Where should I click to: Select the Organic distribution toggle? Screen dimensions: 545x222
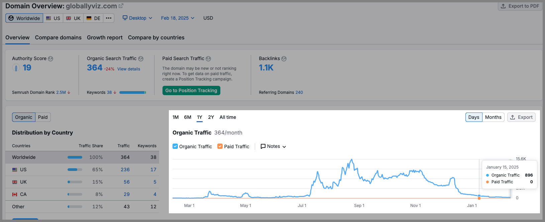(24, 117)
